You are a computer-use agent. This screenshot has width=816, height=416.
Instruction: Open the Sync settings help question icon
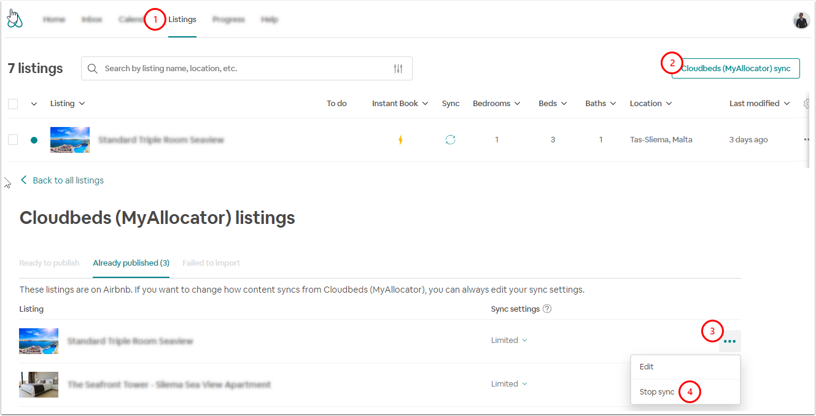(x=547, y=309)
